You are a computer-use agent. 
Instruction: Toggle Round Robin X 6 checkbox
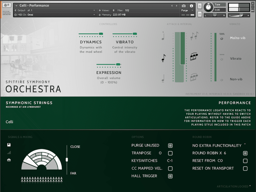245,153
